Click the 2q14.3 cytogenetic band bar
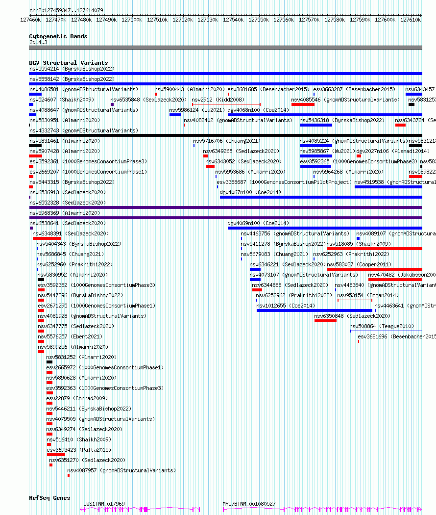Screen dimensions: 436x515 [225, 48]
